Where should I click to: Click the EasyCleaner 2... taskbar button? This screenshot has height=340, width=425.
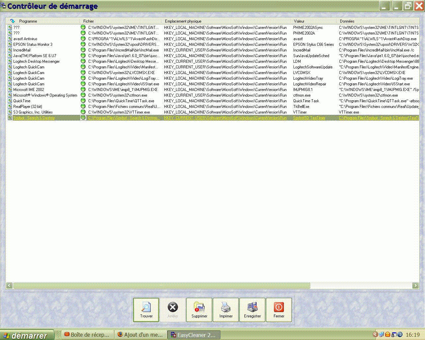[194, 335]
